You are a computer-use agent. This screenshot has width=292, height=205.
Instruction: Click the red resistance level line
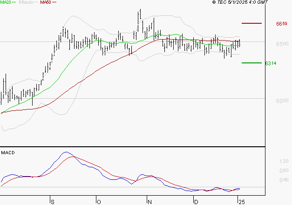point(251,23)
